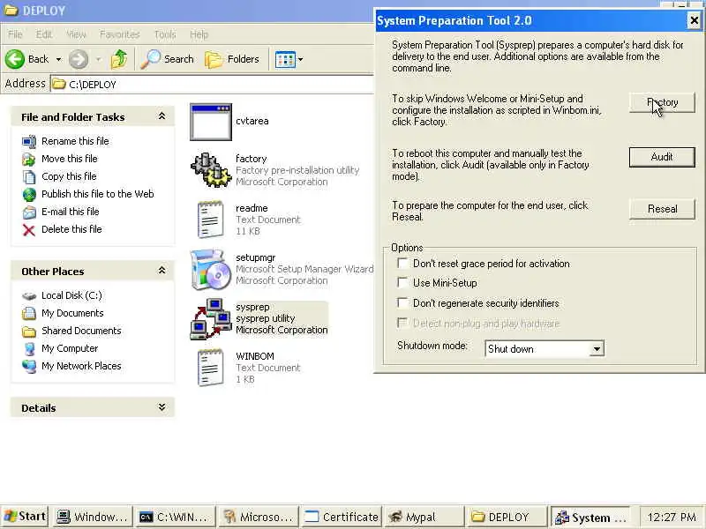Screen dimensions: 706x529
Task: Select the setupmgr file name text
Action: point(255,257)
